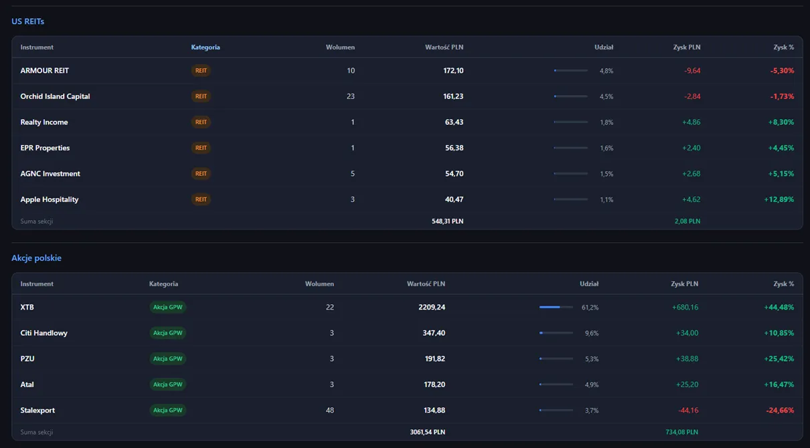Click Udział header in Akcje polskie table

(589, 284)
